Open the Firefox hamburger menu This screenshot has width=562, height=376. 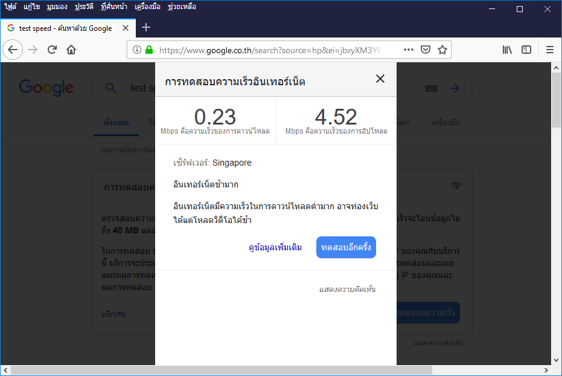[x=550, y=50]
